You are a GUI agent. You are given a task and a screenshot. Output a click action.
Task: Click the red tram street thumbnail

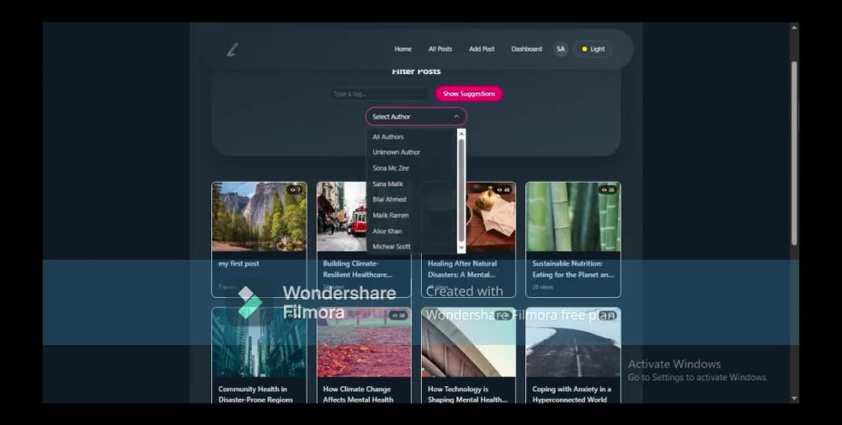point(342,217)
